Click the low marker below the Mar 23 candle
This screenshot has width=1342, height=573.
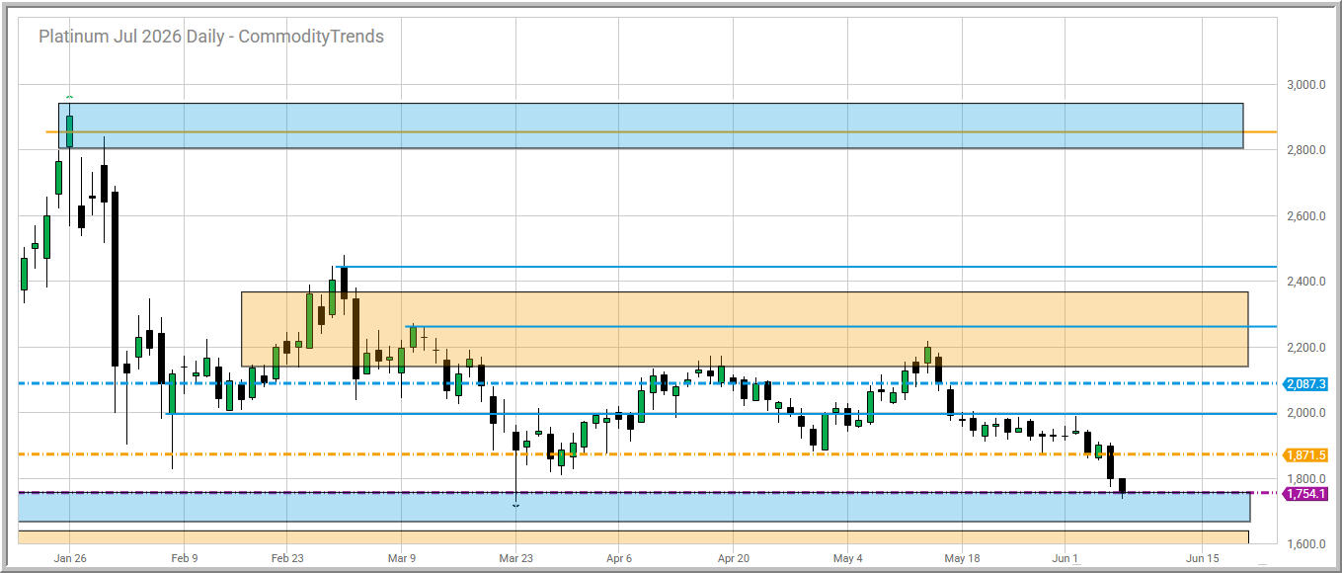pos(515,505)
